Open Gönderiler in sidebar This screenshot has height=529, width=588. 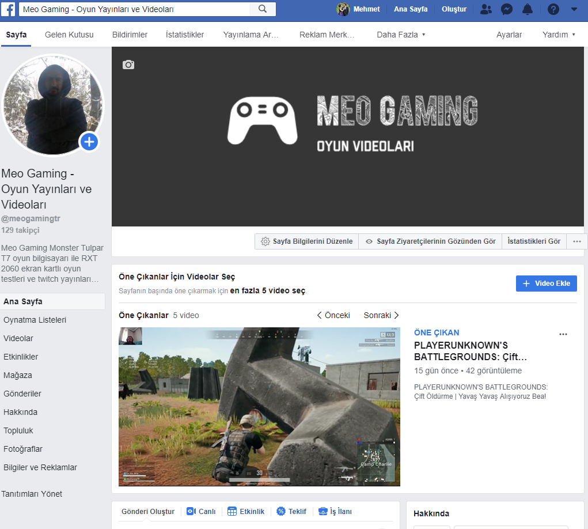[22, 394]
